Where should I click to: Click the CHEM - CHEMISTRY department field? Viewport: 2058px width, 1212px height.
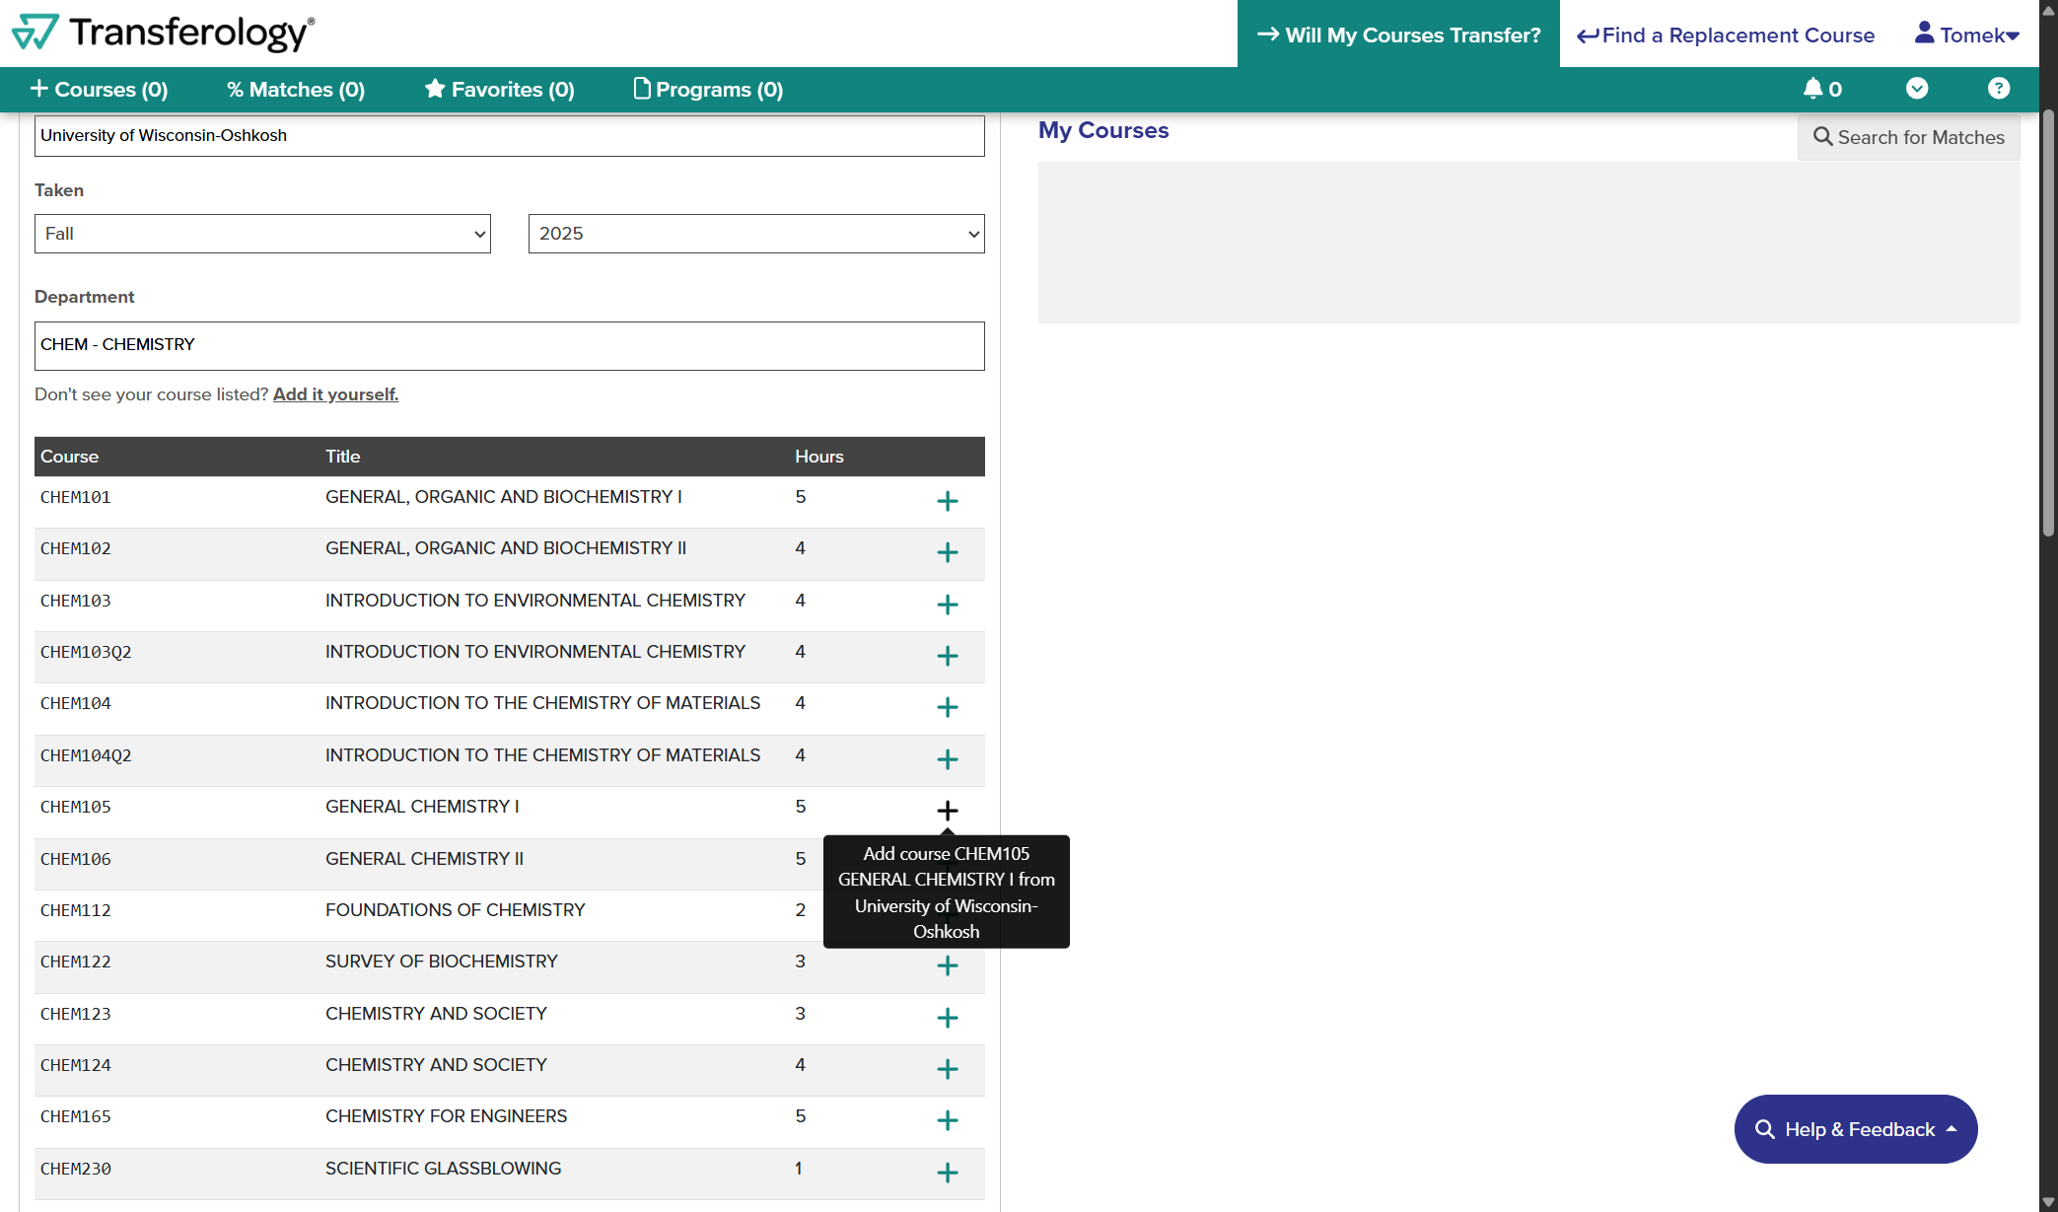coord(509,346)
